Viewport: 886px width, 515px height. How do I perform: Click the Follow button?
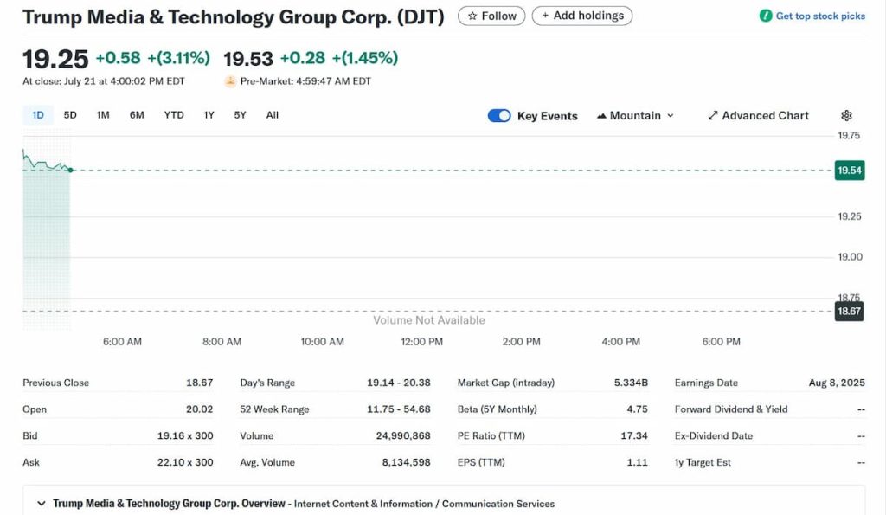[491, 16]
